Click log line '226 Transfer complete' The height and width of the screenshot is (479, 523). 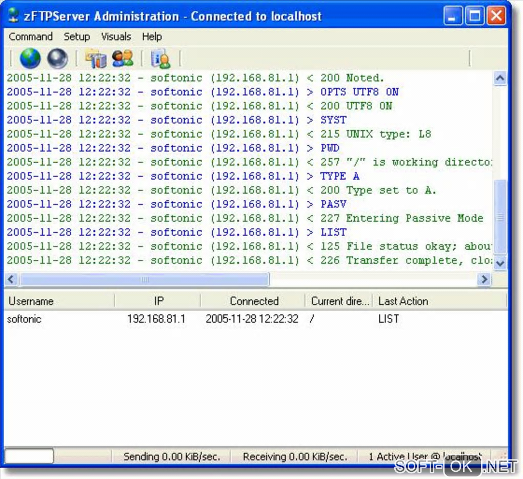click(x=249, y=260)
